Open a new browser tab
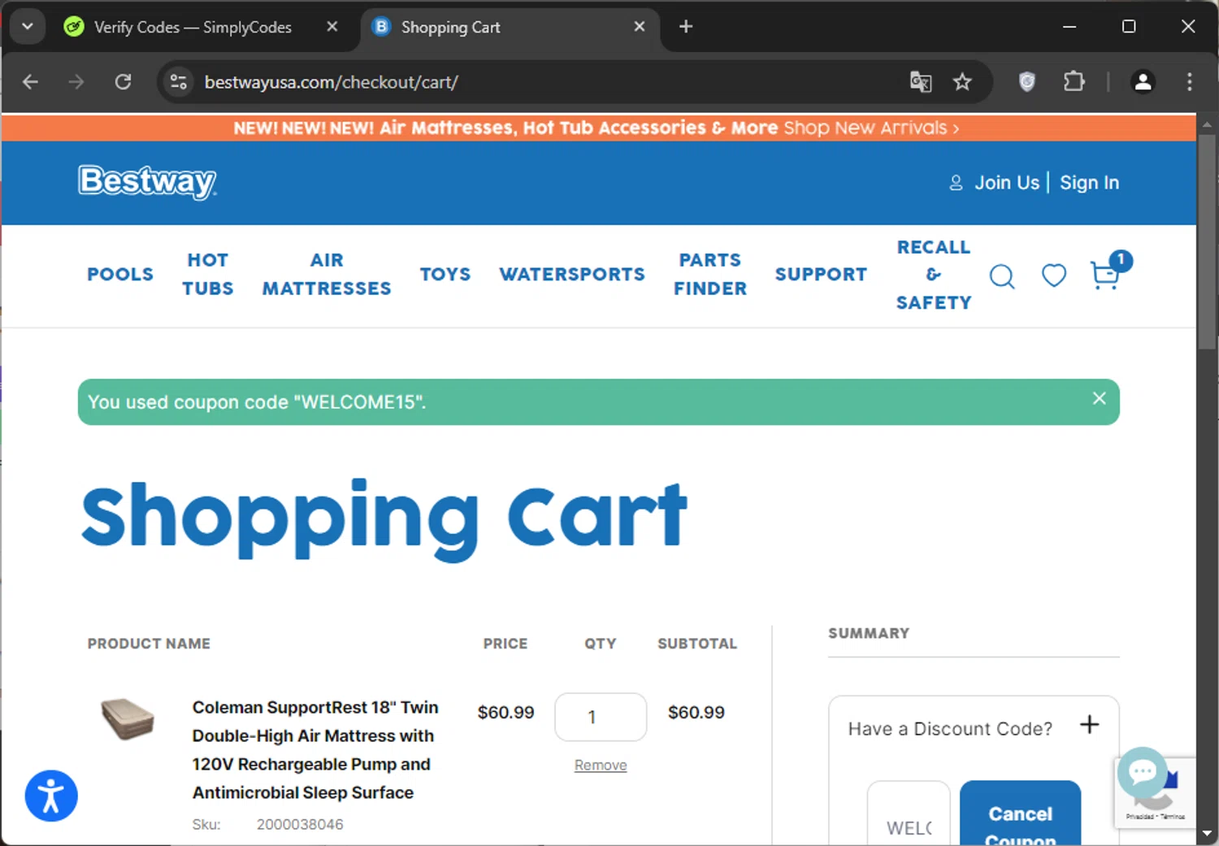This screenshot has width=1219, height=846. click(686, 27)
